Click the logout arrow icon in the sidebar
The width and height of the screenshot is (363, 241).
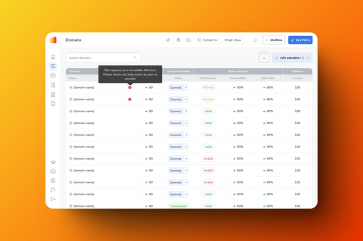53,199
